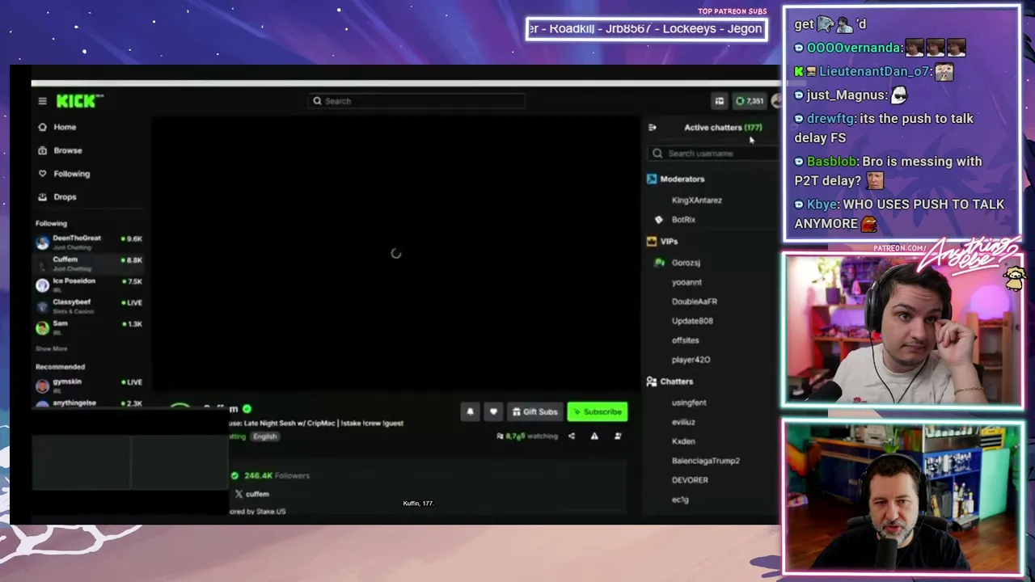Click the Gorozsj badge icon

[658, 263]
